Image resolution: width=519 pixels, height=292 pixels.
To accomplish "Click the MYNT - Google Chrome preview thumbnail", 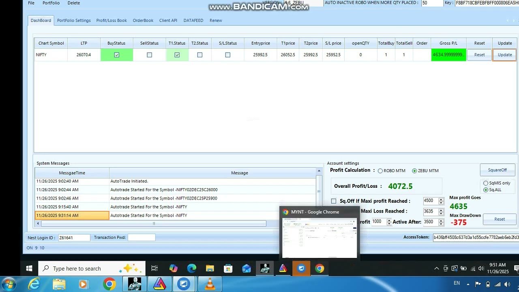I will [x=320, y=238].
